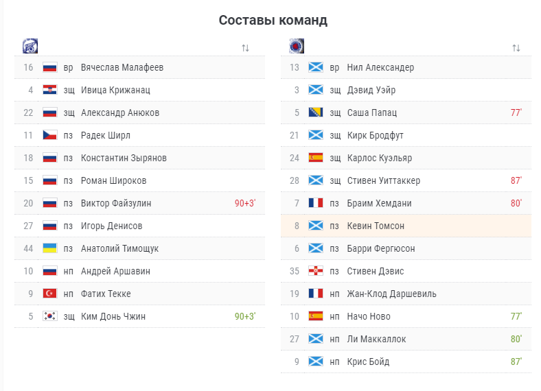
Task: Open Барри Фергюсон player page
Action: click(x=381, y=248)
